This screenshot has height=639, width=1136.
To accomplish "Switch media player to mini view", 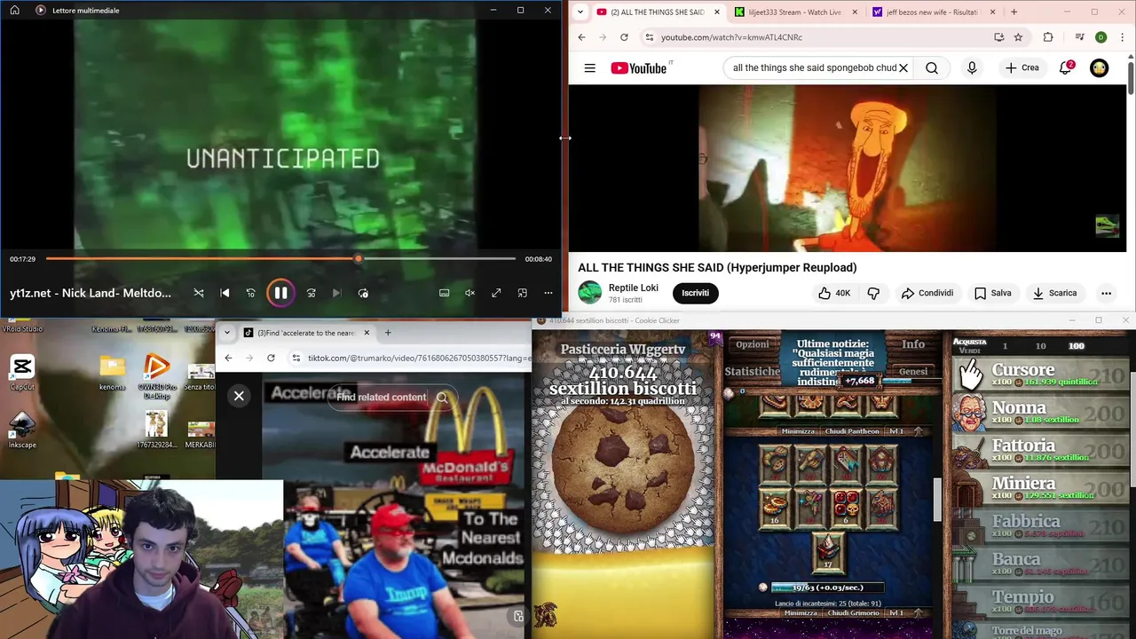I will coord(522,293).
